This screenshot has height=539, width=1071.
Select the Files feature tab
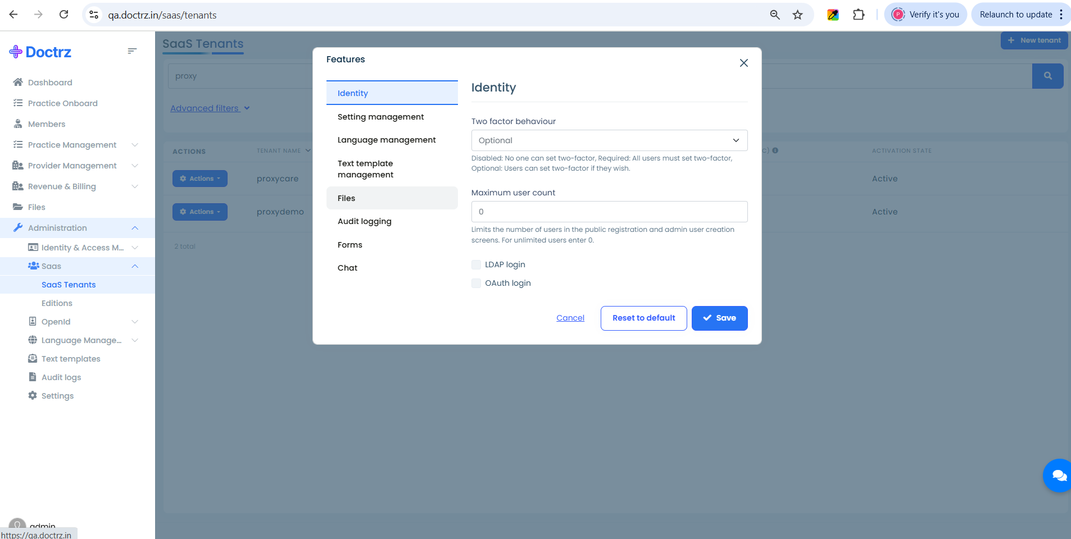point(392,198)
